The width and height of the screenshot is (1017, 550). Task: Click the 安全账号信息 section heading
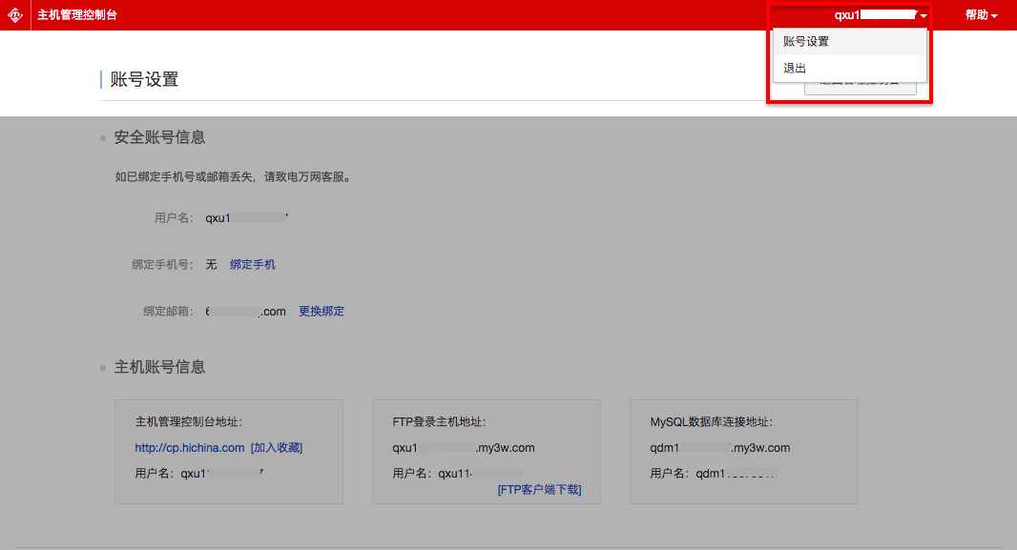click(159, 137)
